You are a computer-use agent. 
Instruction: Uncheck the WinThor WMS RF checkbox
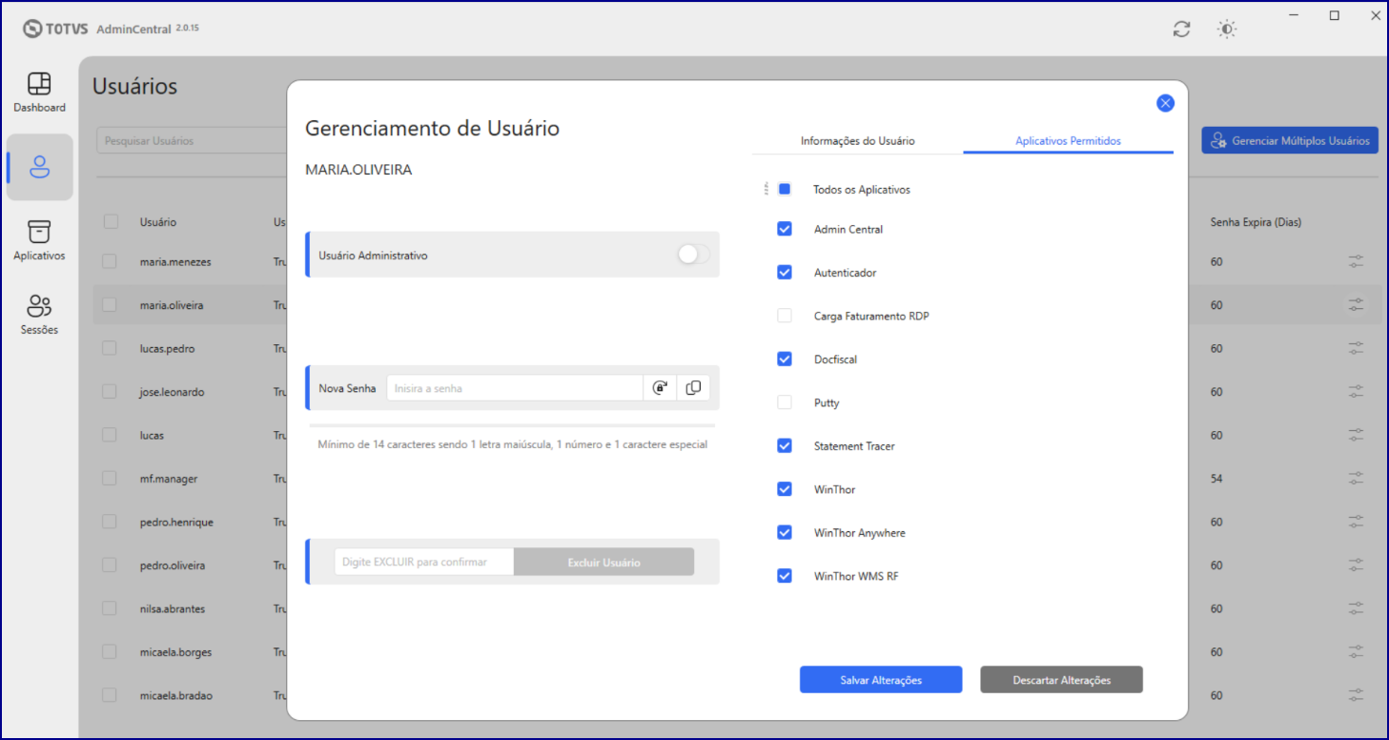point(785,576)
